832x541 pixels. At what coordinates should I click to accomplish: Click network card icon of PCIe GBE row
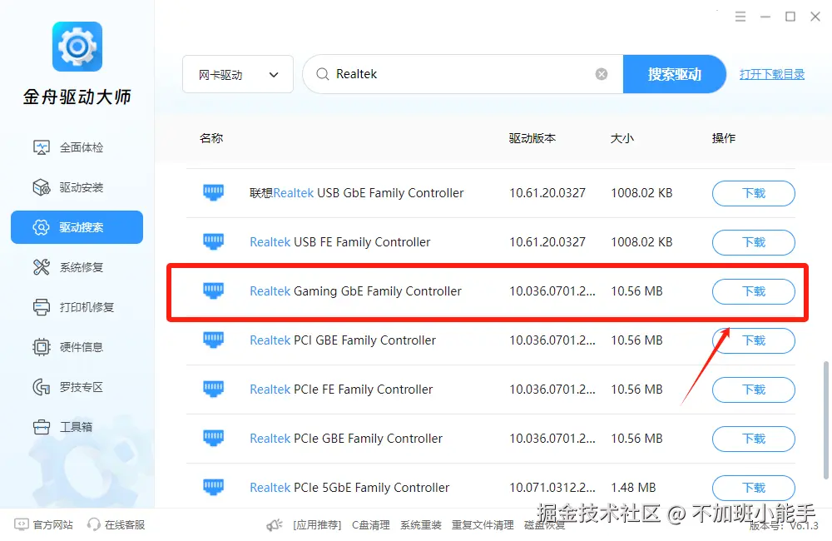pyautogui.click(x=213, y=438)
